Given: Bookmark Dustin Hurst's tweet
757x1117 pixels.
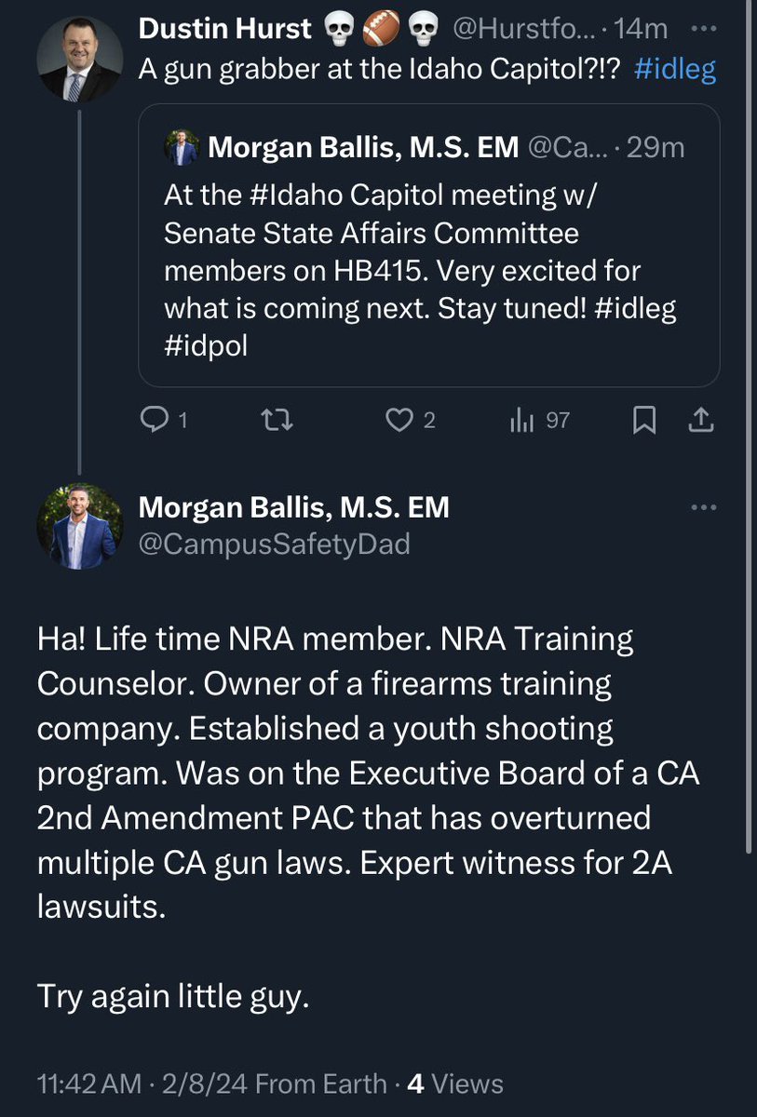Looking at the screenshot, I should pyautogui.click(x=643, y=422).
